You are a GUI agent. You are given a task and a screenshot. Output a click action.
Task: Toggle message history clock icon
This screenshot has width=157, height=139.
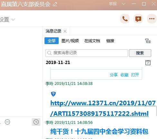(36, 122)
